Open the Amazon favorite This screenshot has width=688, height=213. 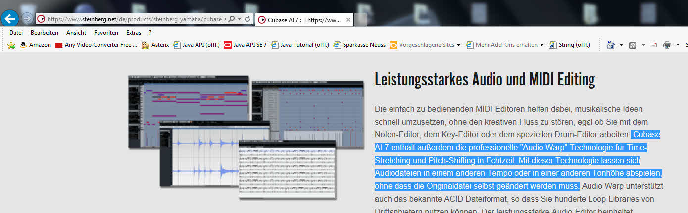[x=36, y=45]
